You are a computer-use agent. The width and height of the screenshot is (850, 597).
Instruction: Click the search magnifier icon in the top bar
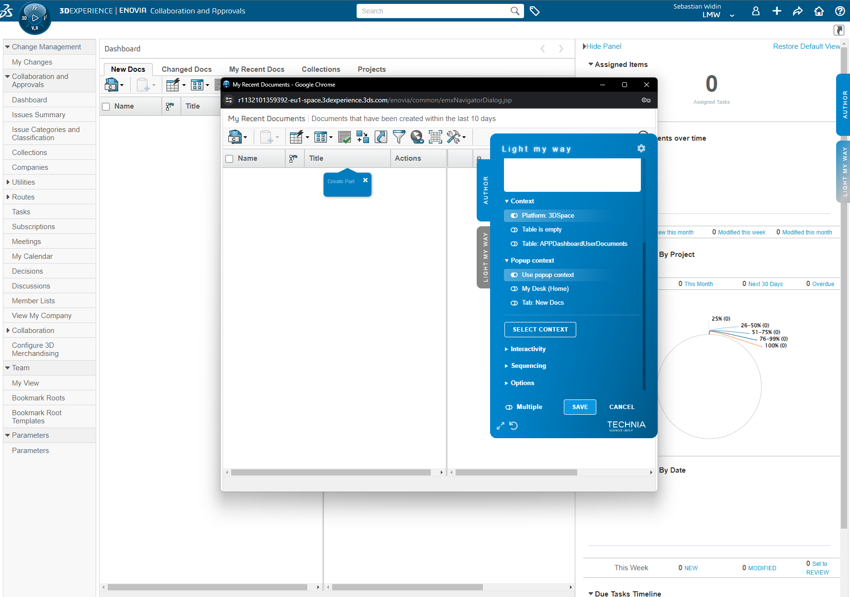[515, 11]
